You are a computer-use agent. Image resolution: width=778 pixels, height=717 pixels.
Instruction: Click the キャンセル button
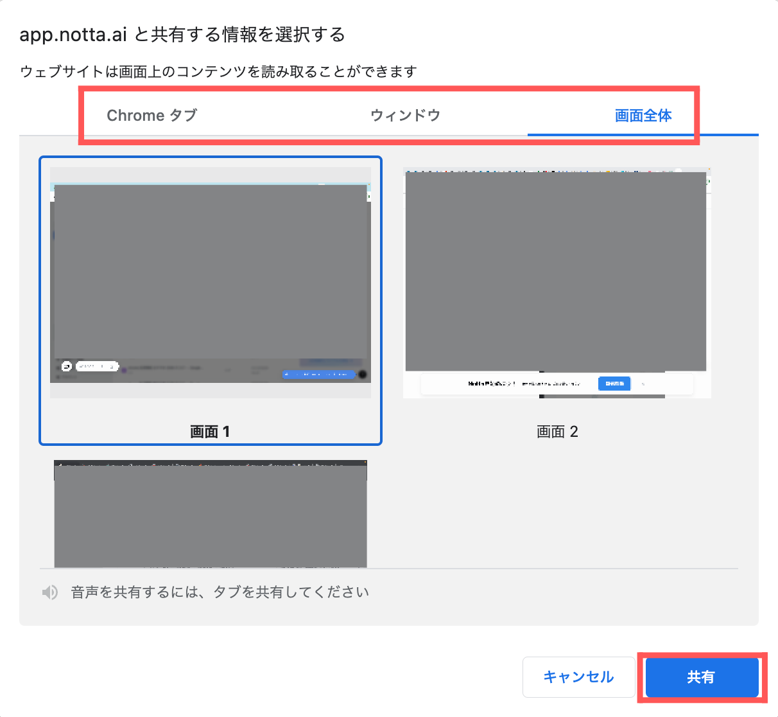(579, 677)
